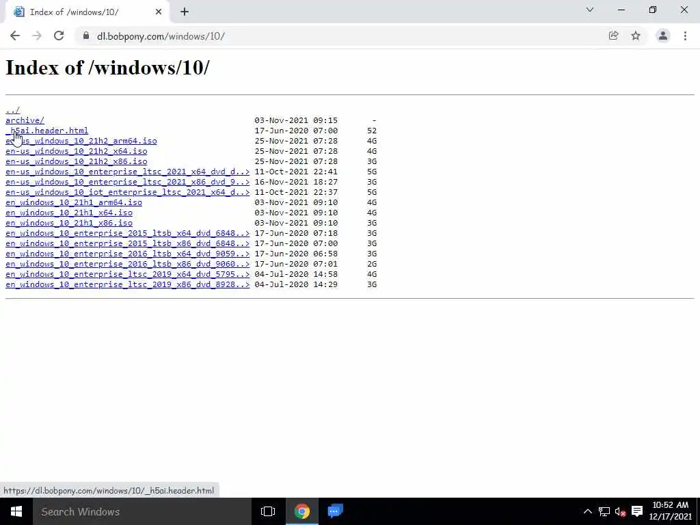Open the _h5ai.header.html link
This screenshot has height=525, width=700.
(x=47, y=131)
